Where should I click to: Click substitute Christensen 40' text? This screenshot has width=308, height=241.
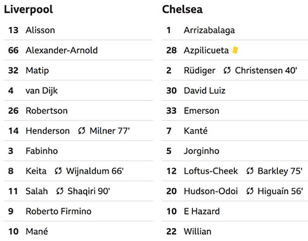click(266, 70)
